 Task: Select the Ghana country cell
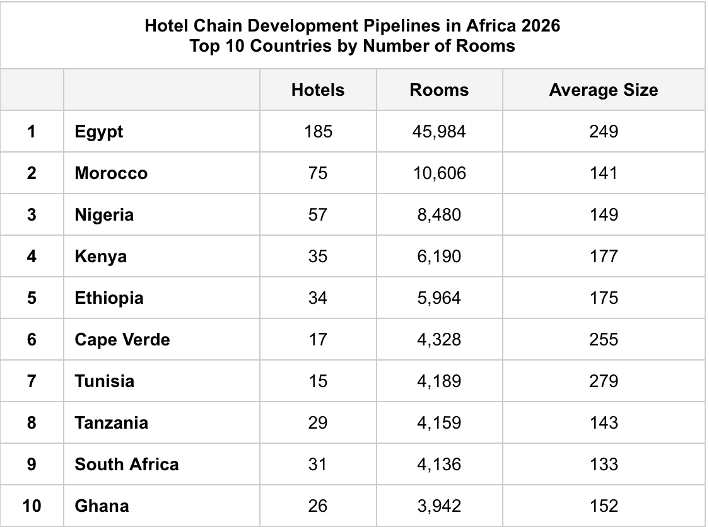click(102, 506)
